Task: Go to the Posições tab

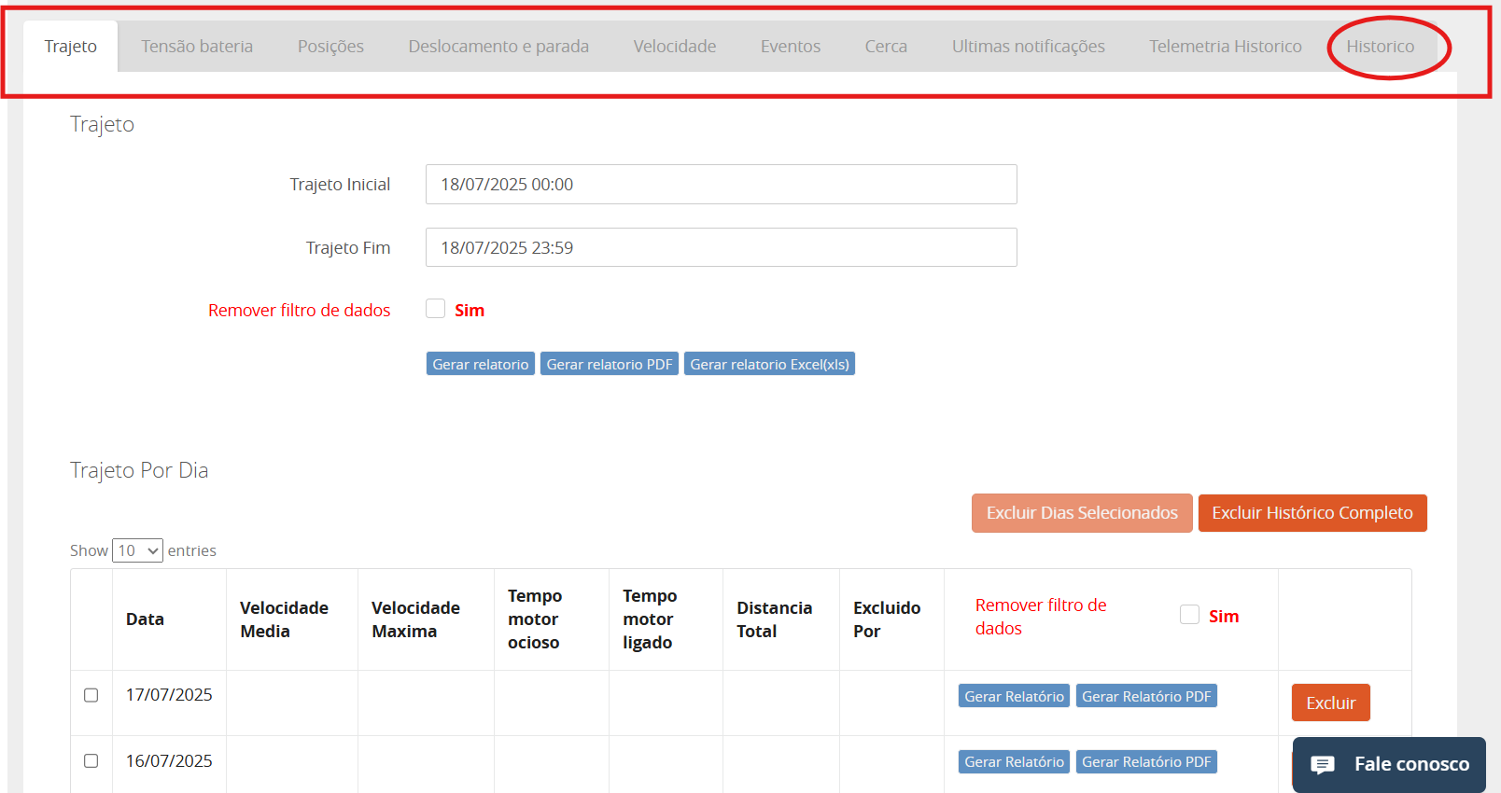Action: click(x=330, y=47)
